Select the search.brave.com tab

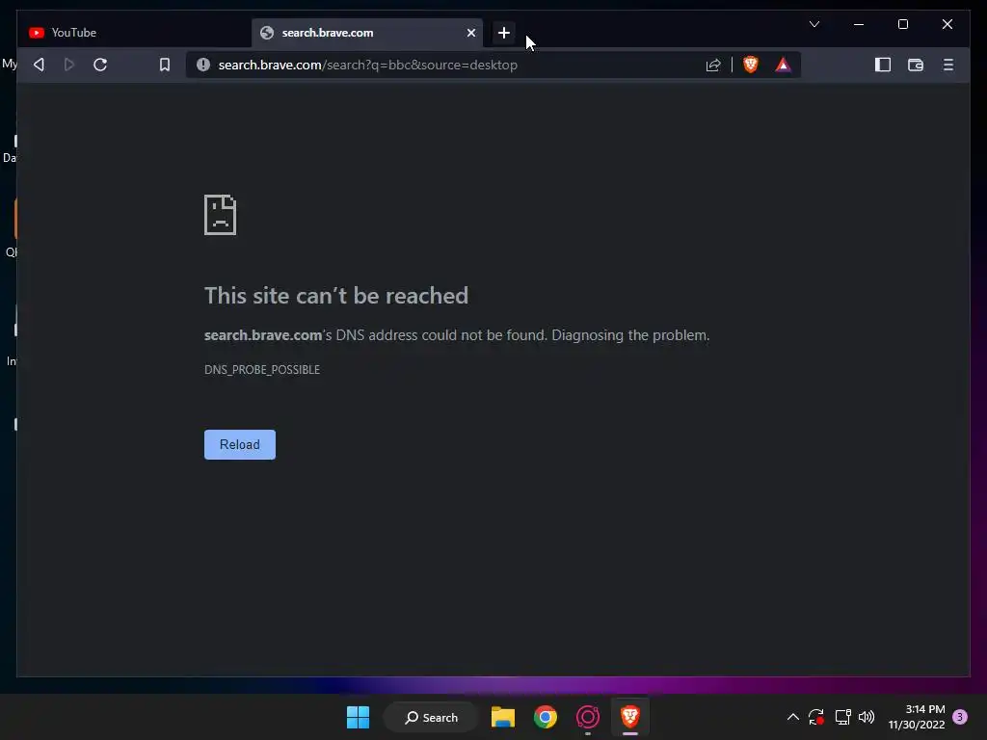(367, 33)
